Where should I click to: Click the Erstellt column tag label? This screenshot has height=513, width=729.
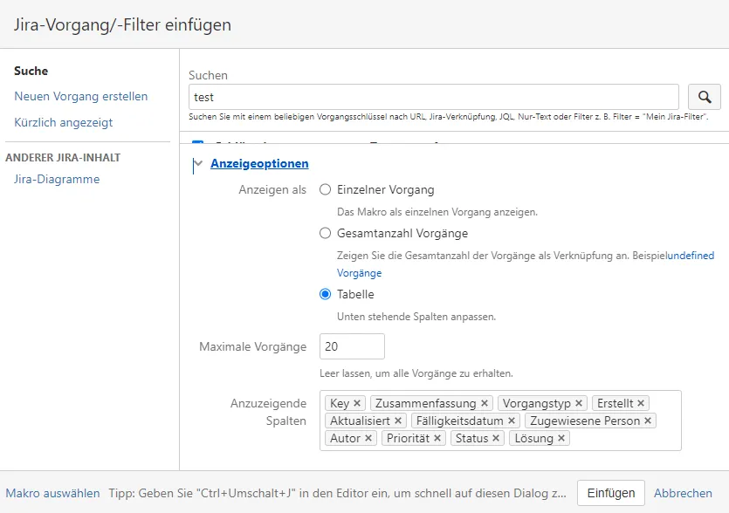pyautogui.click(x=616, y=403)
